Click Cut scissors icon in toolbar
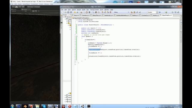192x108 pixels. pos(81,12)
